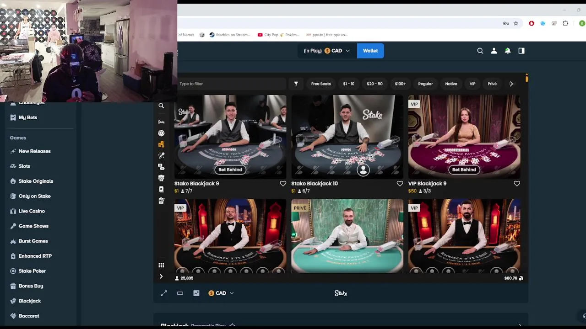Click the game lobby search magnifier
This screenshot has height=329, width=586.
click(161, 106)
